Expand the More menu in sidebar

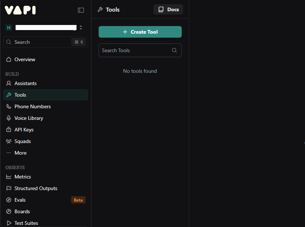[20, 153]
